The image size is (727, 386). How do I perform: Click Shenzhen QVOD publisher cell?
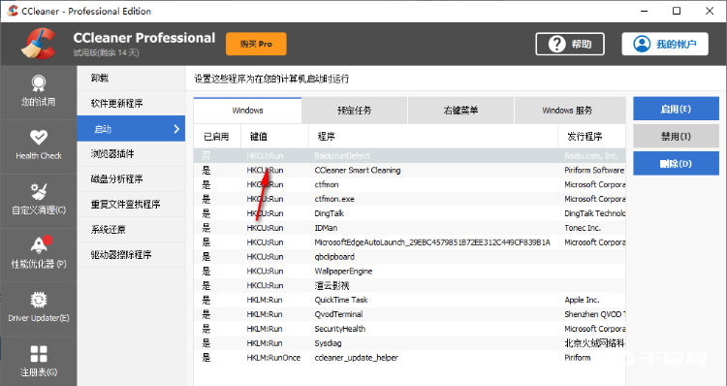[595, 314]
